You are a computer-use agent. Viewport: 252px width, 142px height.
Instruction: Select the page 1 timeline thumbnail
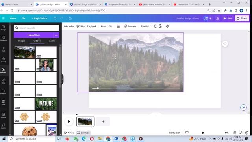coord(85,121)
